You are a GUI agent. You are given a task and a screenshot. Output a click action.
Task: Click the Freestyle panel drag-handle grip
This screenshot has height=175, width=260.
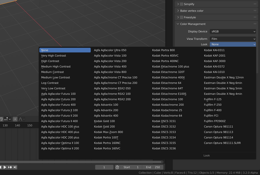pos(255,17)
